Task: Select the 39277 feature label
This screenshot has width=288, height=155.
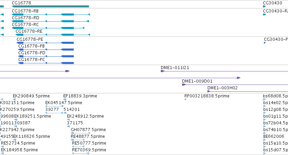Action: (52, 110)
